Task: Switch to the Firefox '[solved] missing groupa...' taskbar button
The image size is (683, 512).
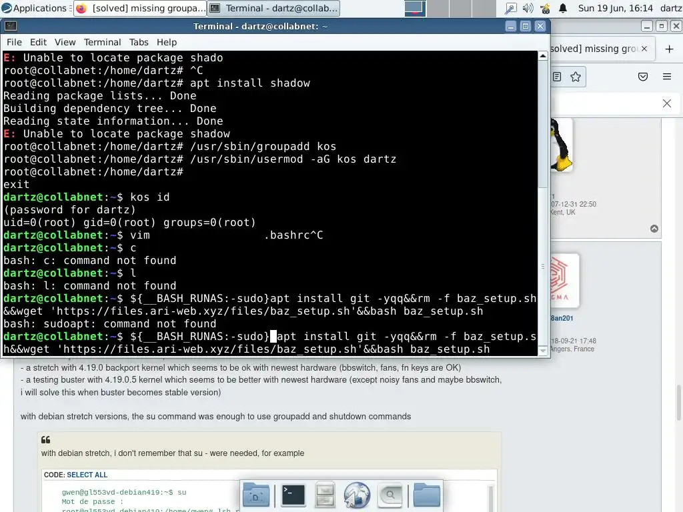Action: pos(140,8)
